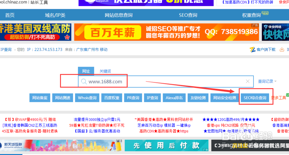Click the 香港vps 纯CN2线路 ad link
The width and height of the screenshot is (289, 155).
tap(231, 125)
